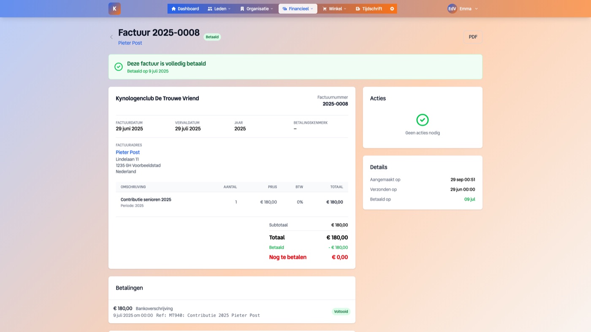Click the € 180,00 Bankoverschrijving payment row

(232, 312)
